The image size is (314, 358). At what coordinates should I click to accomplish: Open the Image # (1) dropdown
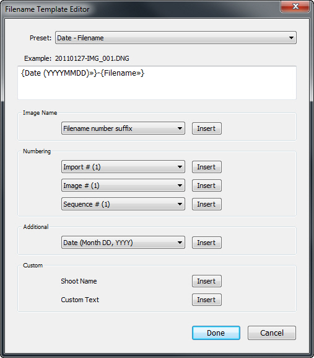click(123, 186)
